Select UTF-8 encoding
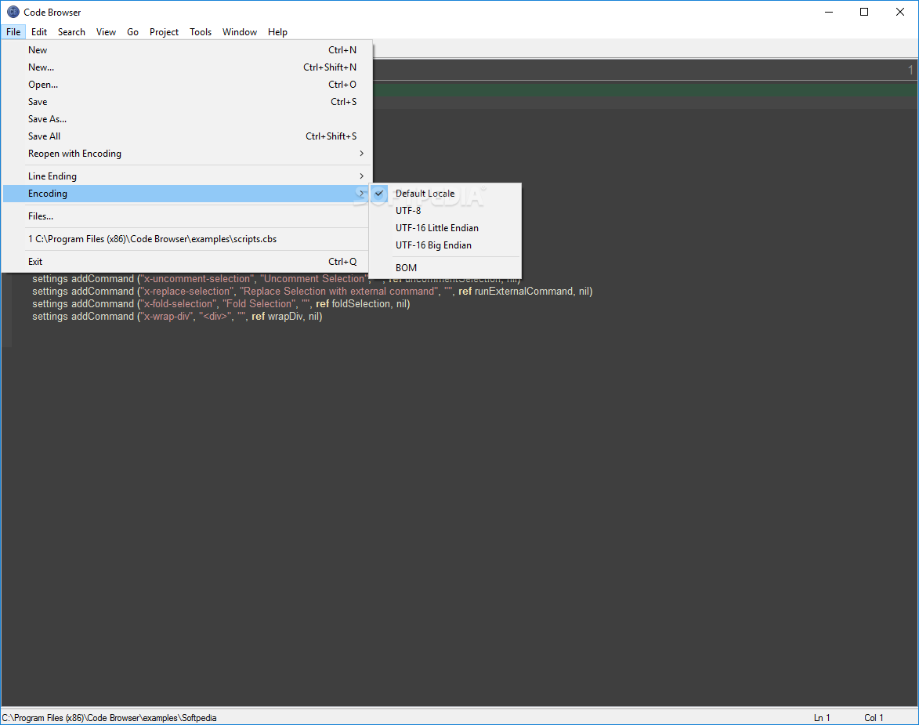 446,211
